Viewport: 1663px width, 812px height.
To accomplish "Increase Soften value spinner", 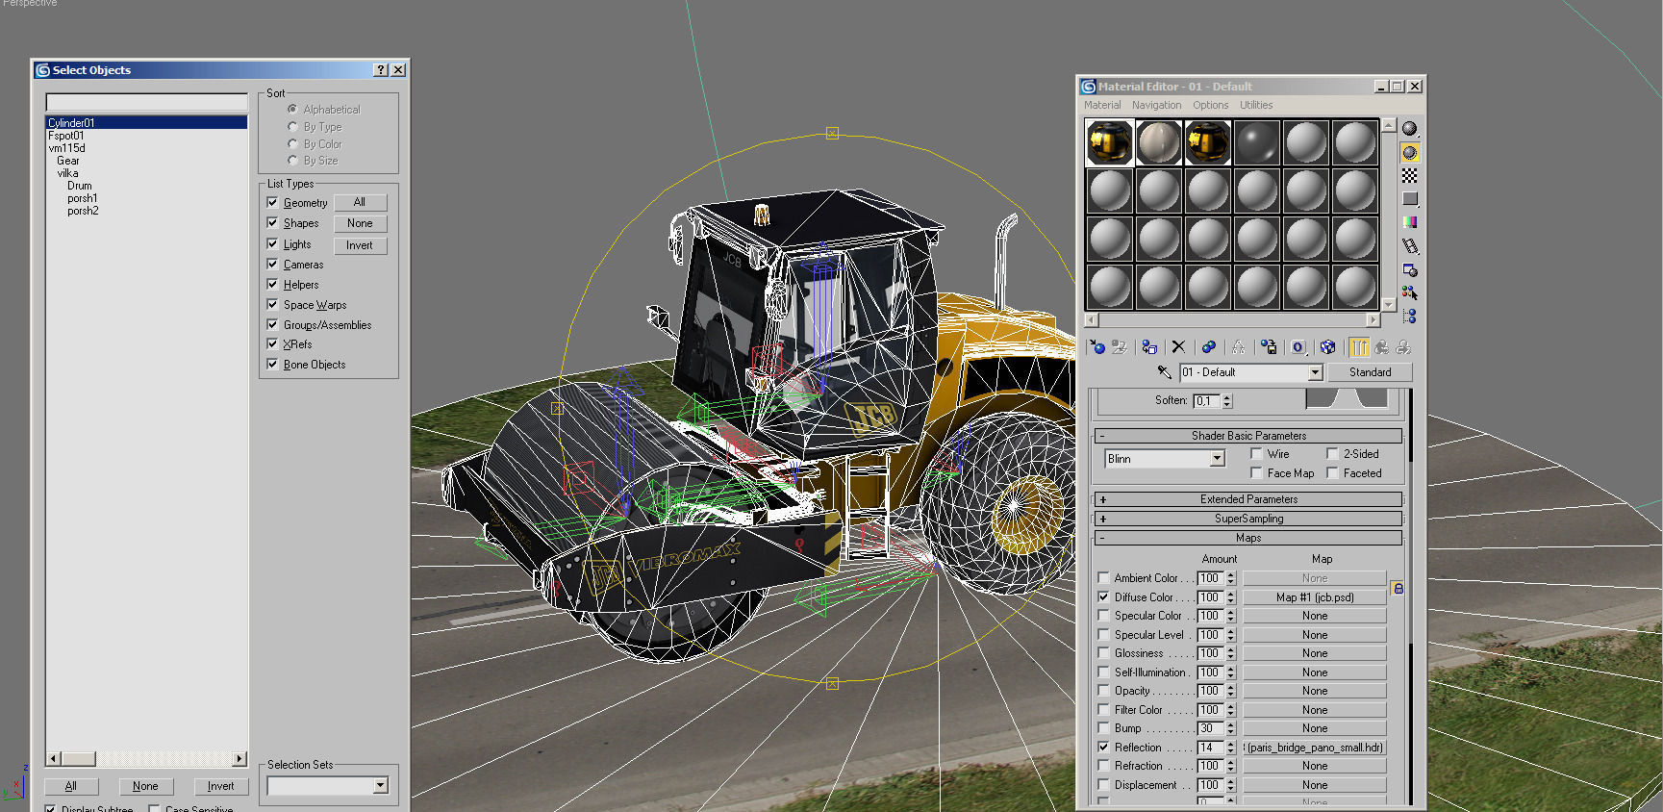I will coord(1227,396).
